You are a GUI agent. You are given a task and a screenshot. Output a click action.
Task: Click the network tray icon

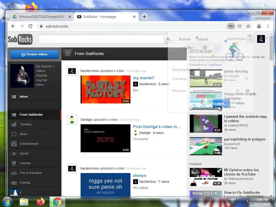click(249, 202)
